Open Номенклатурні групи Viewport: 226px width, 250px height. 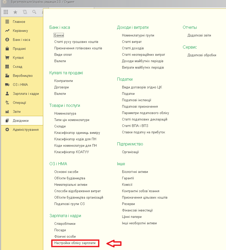click(138, 35)
